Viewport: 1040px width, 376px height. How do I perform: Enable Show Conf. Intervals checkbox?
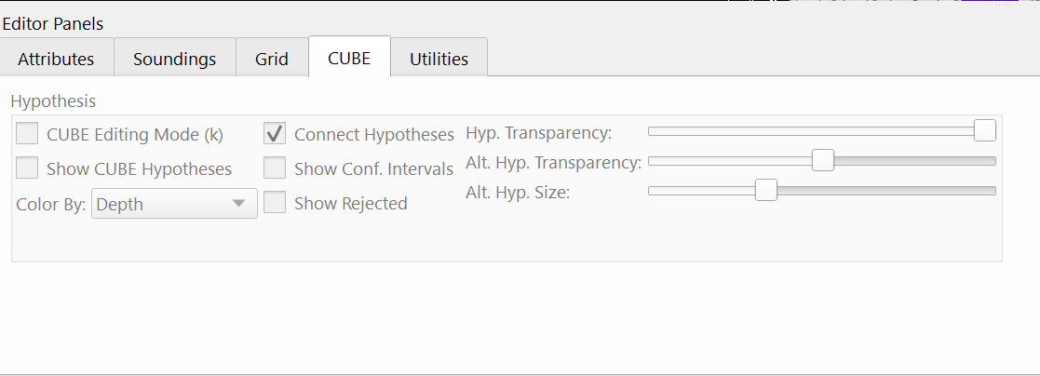click(x=275, y=168)
